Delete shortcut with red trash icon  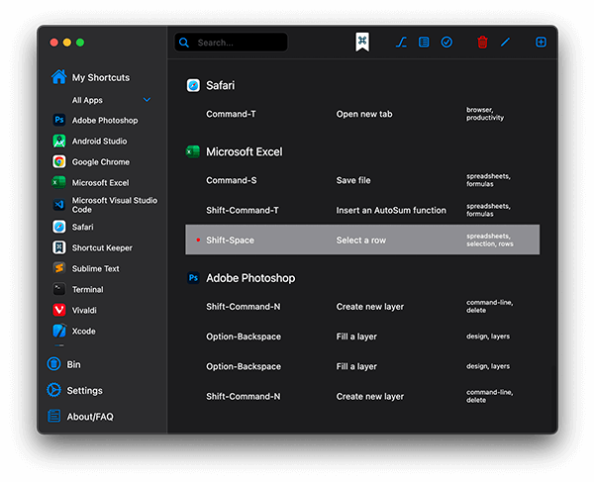point(482,42)
